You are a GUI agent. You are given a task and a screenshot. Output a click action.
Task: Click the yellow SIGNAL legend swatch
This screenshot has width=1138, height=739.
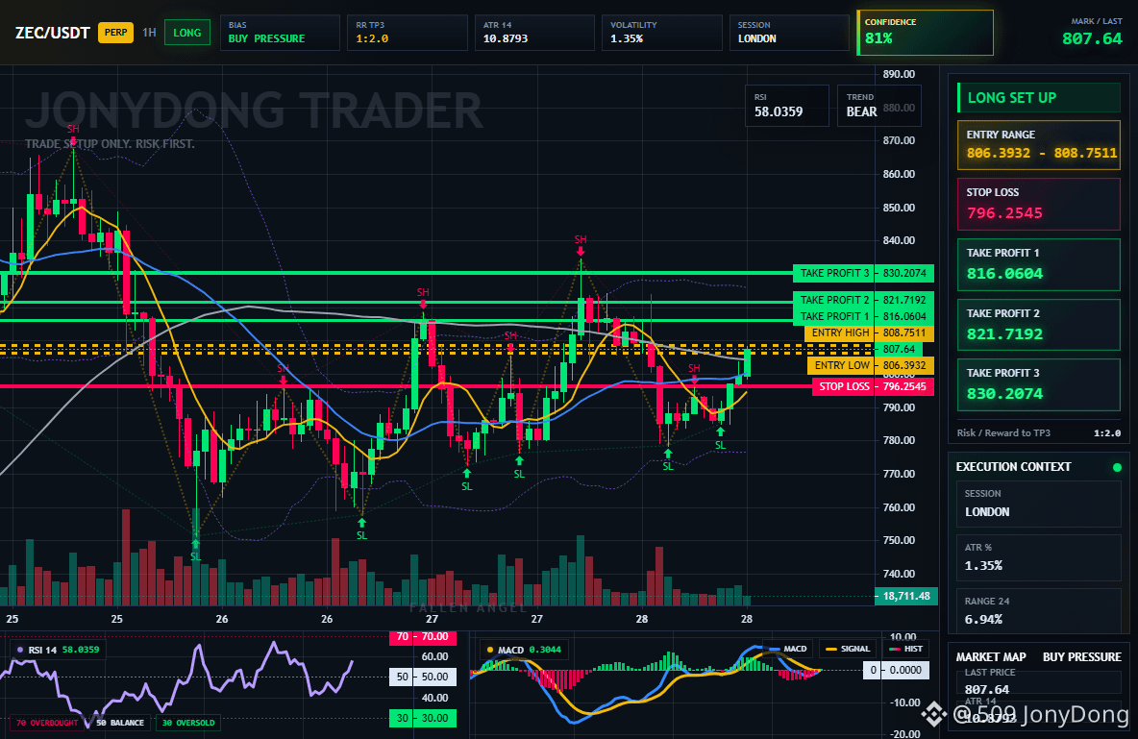[x=830, y=649]
